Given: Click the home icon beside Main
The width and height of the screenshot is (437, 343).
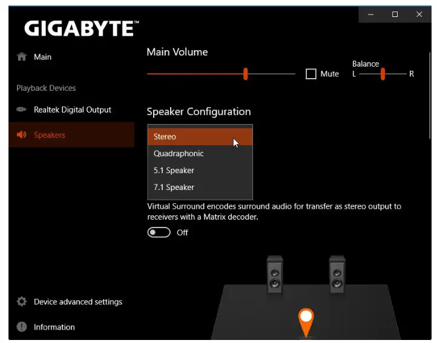Looking at the screenshot, I should click(x=22, y=57).
